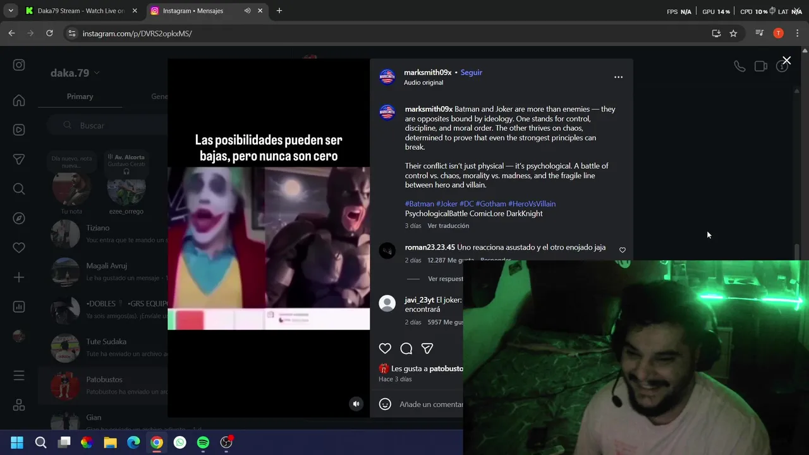Open WhatsApp from the taskbar
This screenshot has height=455, width=809.
(x=180, y=442)
